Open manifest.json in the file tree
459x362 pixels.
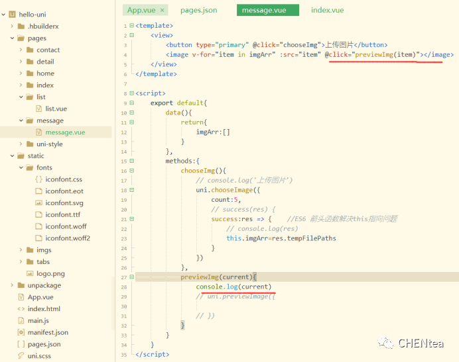pyautogui.click(x=47, y=332)
